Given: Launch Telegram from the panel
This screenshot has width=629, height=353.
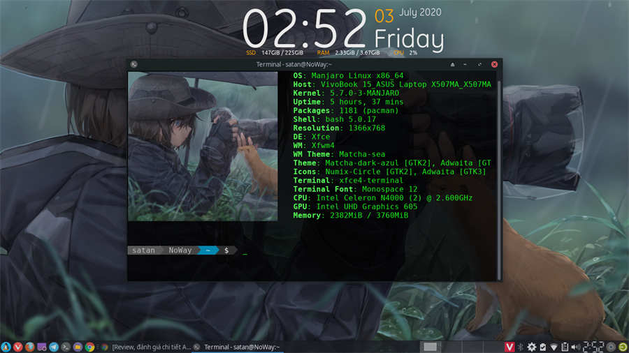Looking at the screenshot, I should point(54,347).
